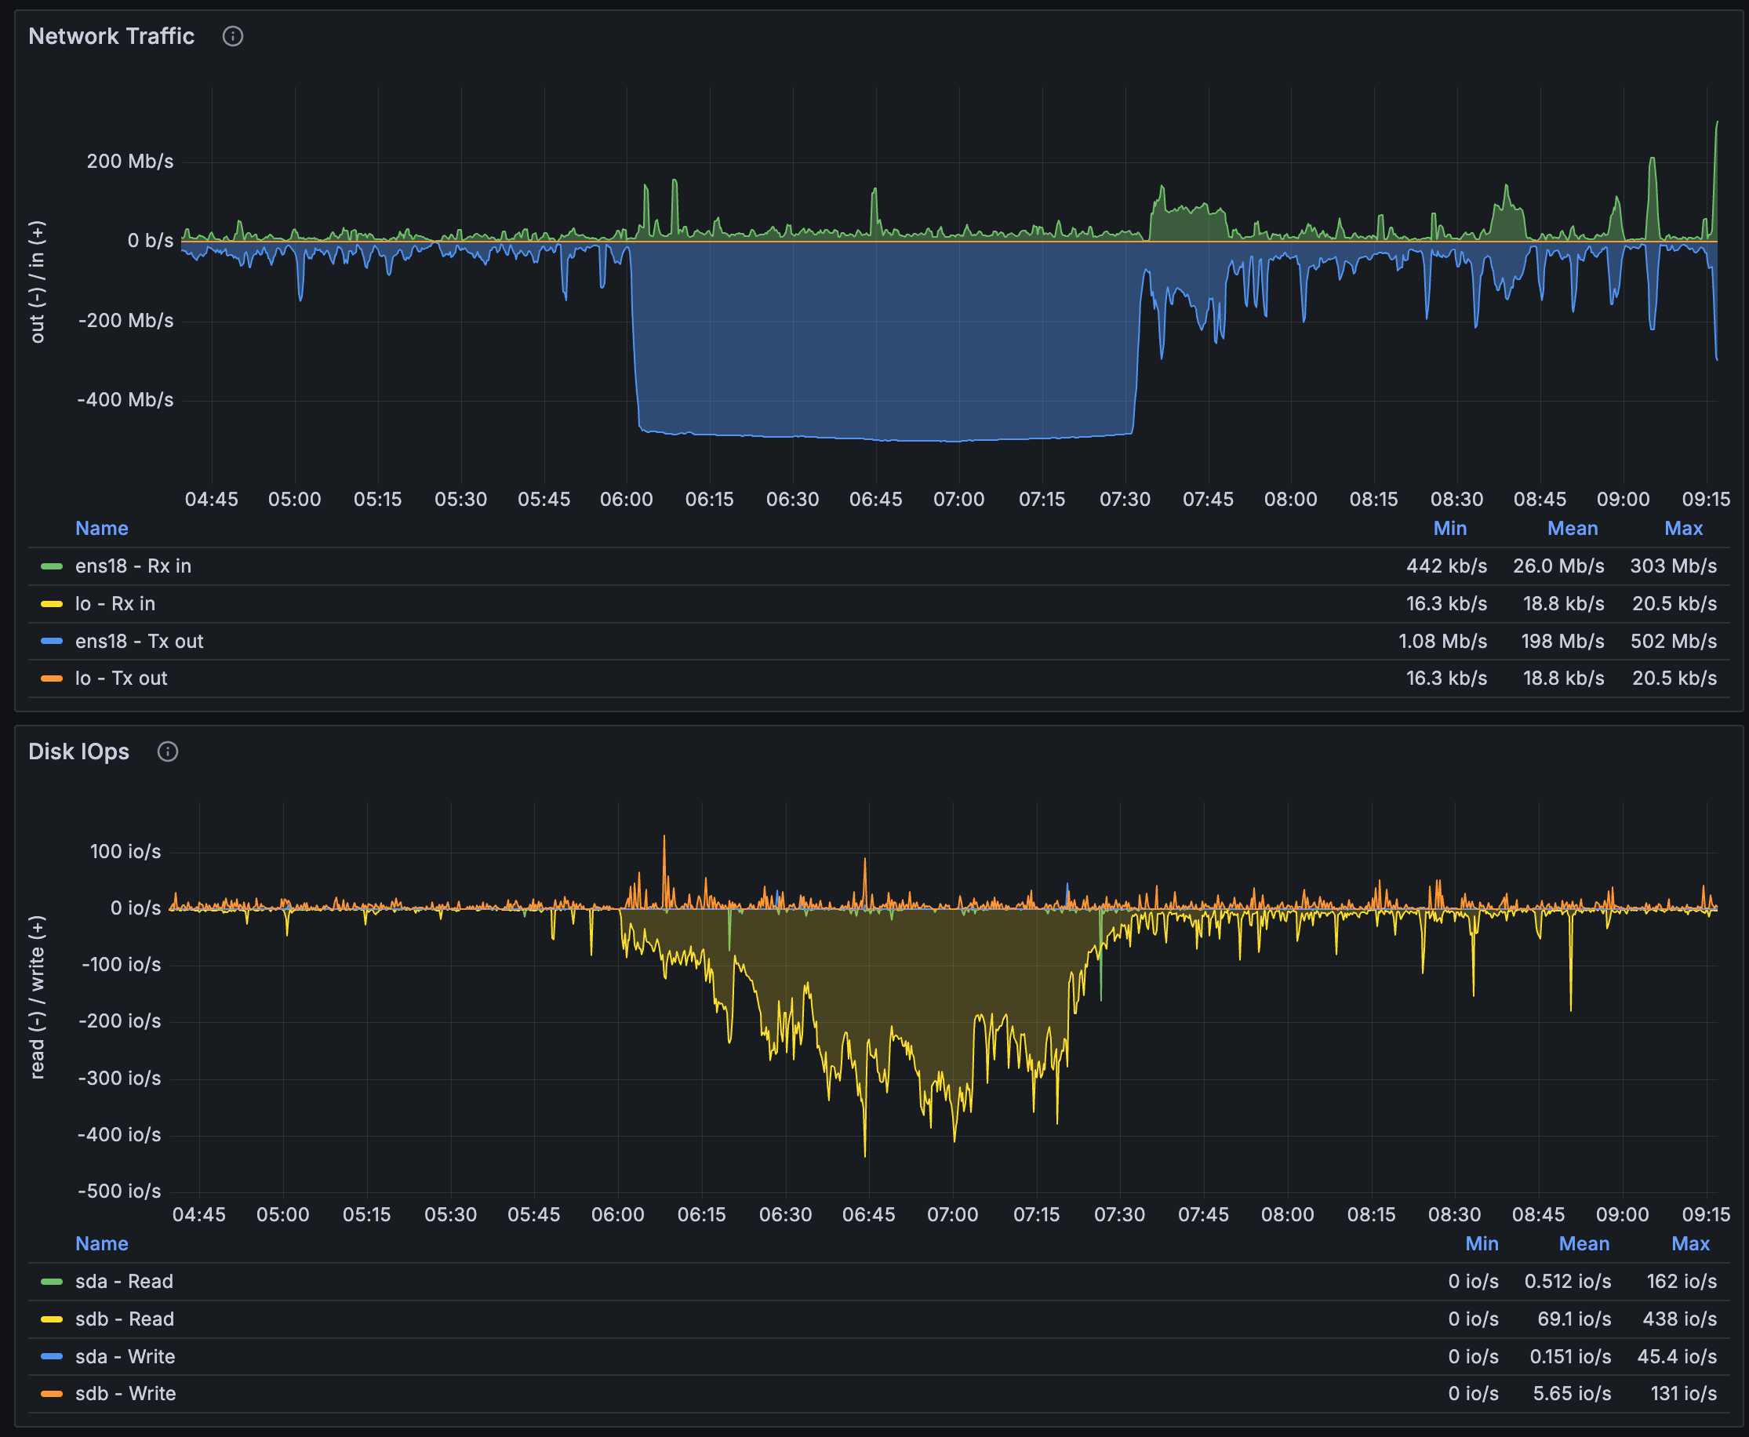The width and height of the screenshot is (1749, 1437).
Task: Sort the Disk IOps legend by Mean
Action: [x=1584, y=1244]
